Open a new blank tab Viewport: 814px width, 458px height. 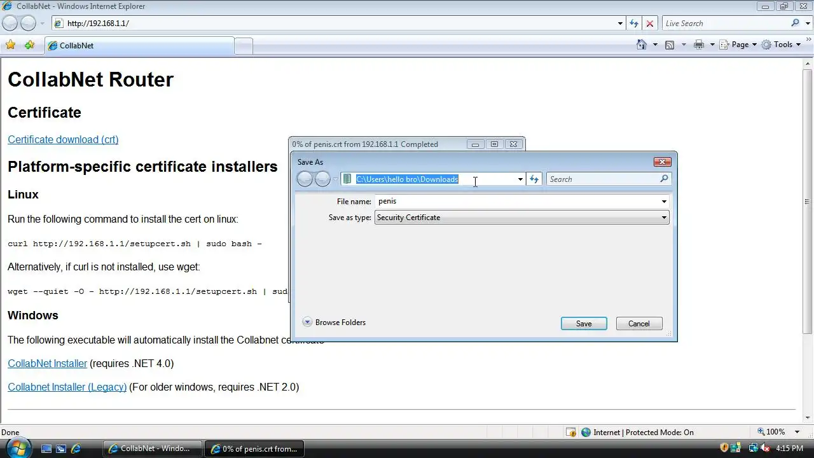(244, 46)
